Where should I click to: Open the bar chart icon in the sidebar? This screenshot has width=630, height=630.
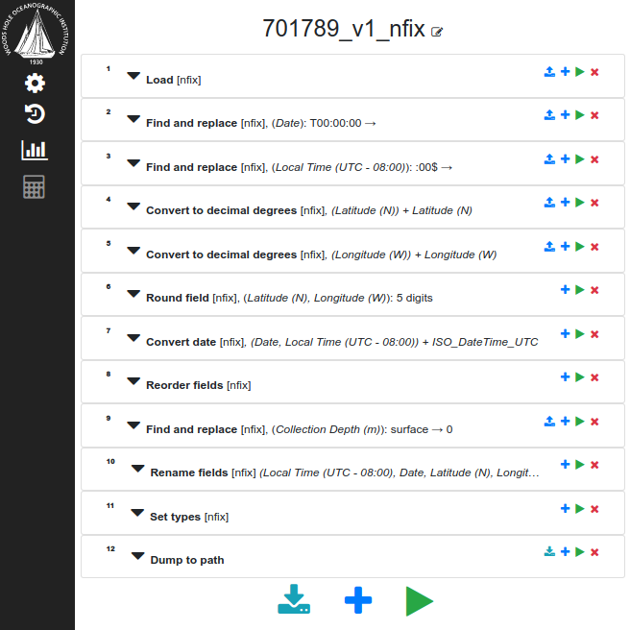pyautogui.click(x=35, y=150)
